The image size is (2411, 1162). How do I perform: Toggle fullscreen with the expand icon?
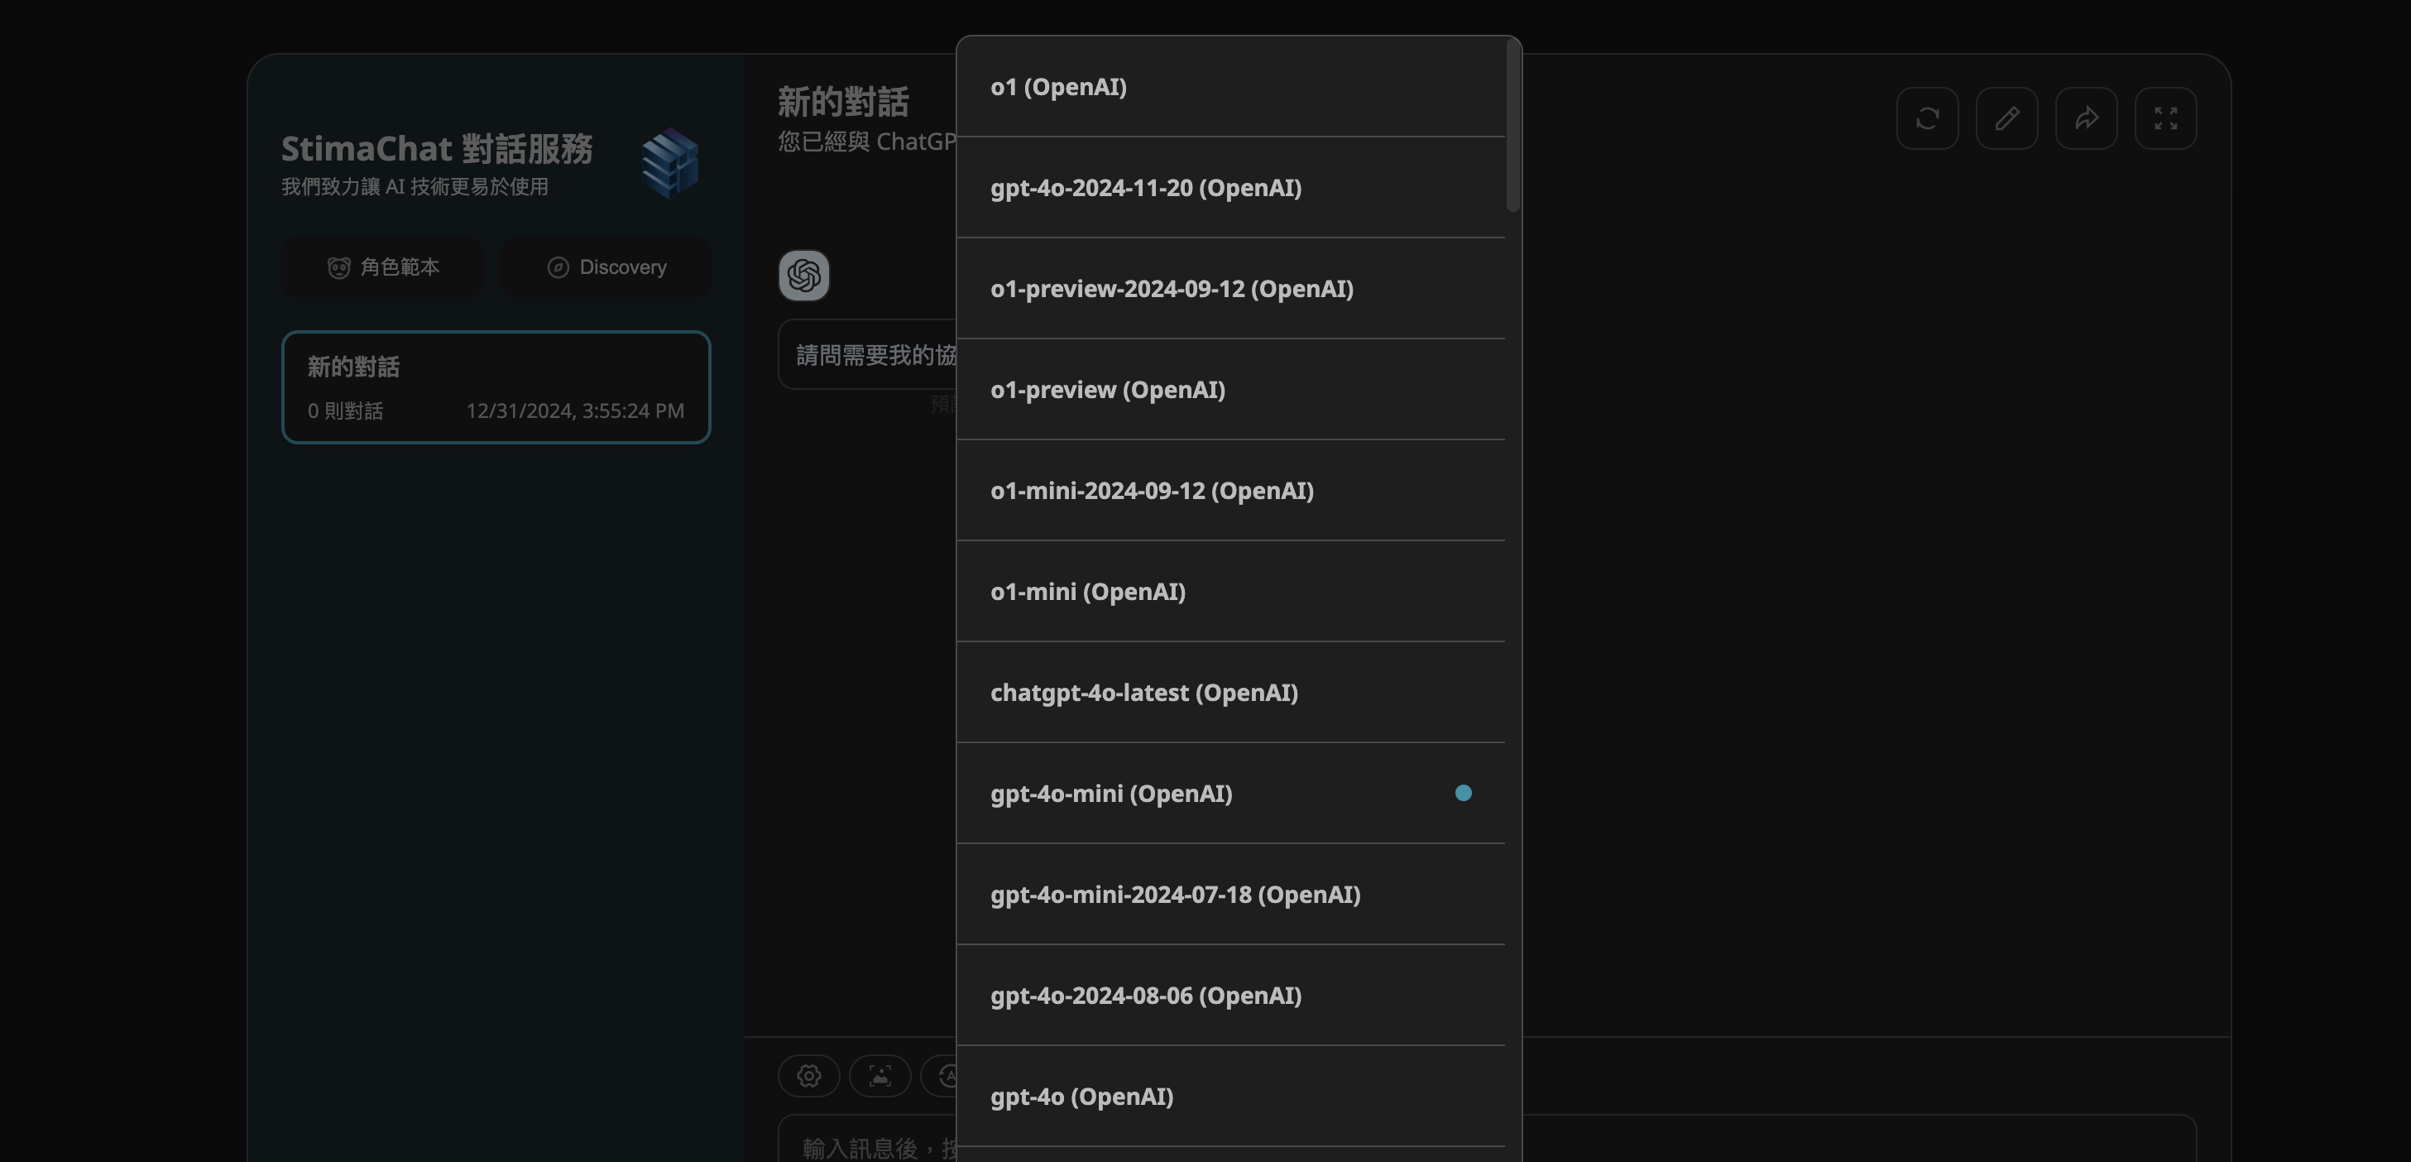(x=2166, y=118)
